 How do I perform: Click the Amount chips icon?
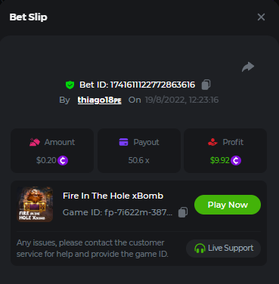pyautogui.click(x=35, y=142)
